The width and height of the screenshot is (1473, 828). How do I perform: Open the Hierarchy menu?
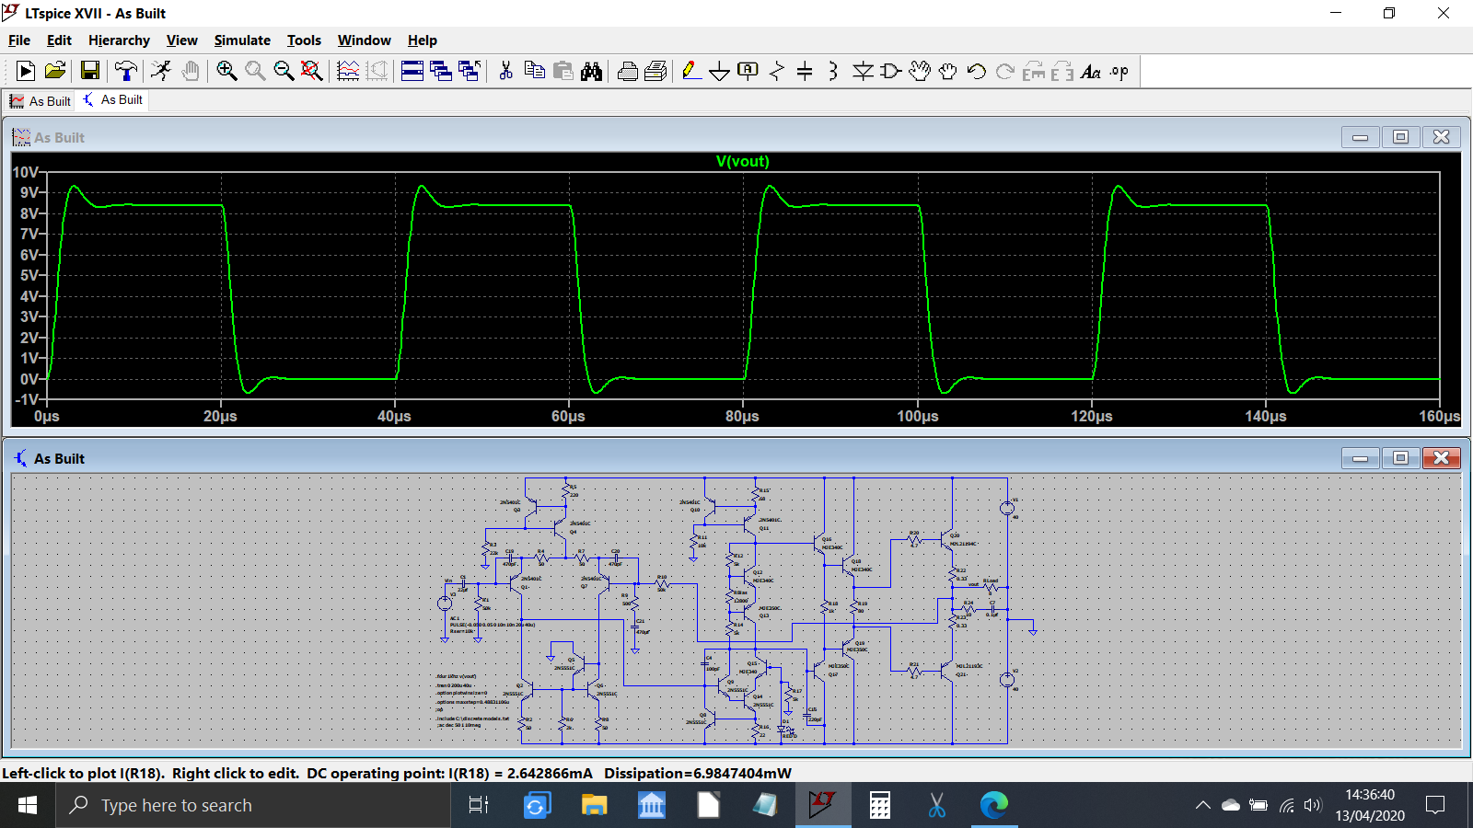(119, 40)
